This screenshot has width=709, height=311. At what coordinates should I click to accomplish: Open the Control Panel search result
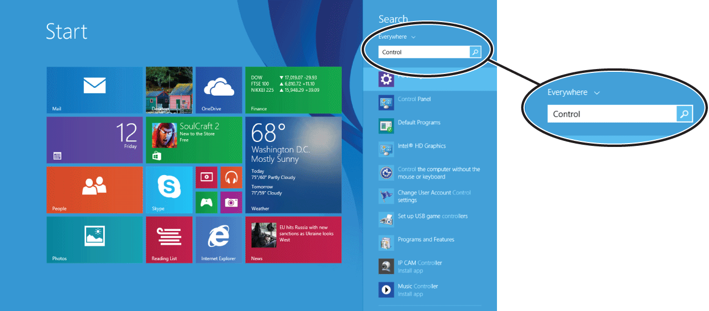coord(430,103)
